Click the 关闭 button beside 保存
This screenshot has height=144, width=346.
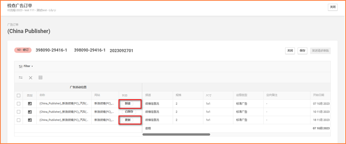coord(290,51)
